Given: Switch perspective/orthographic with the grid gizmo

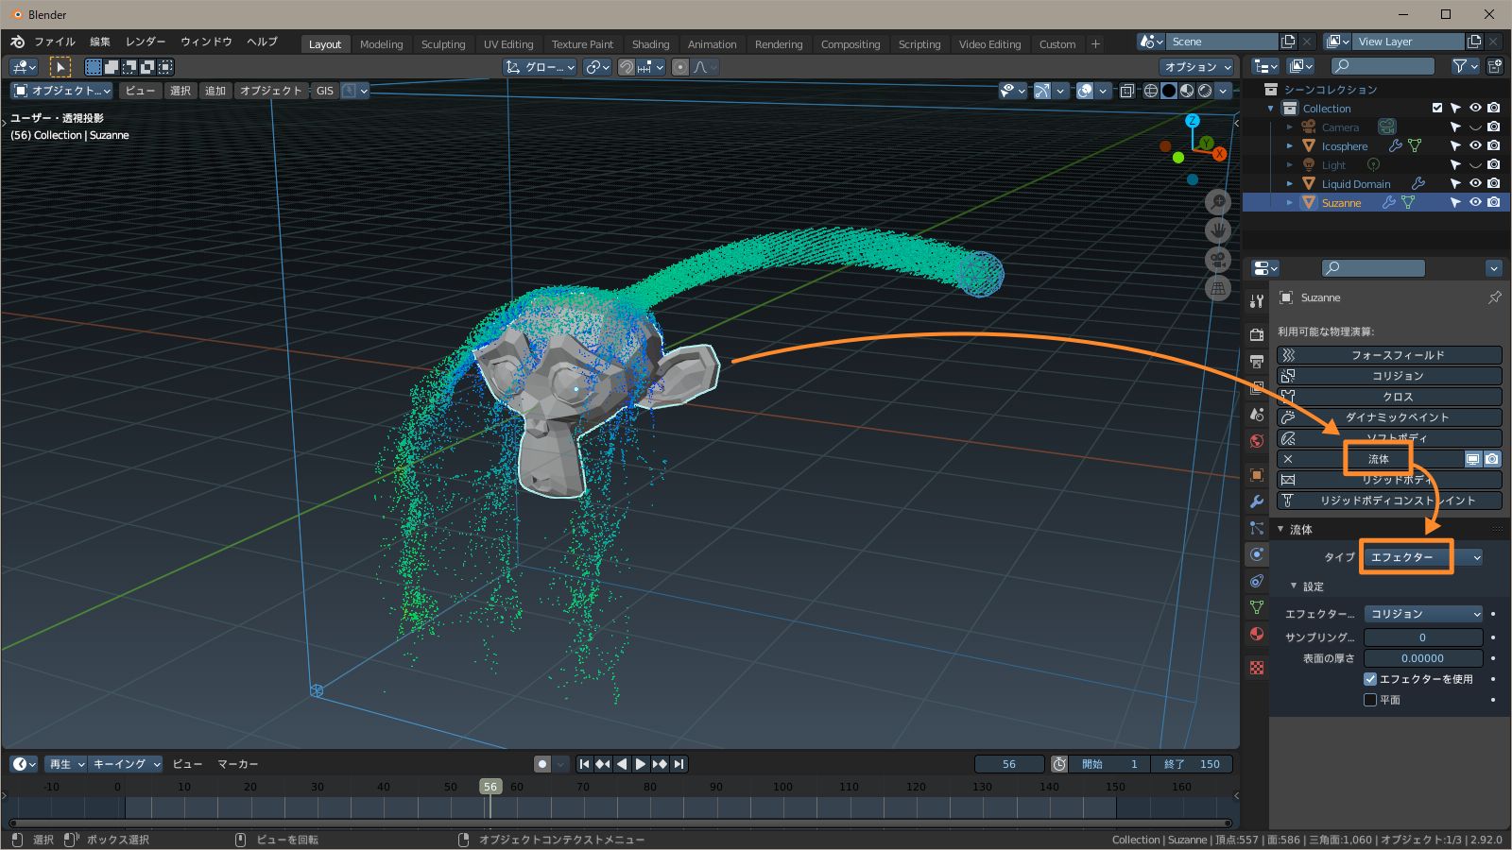Looking at the screenshot, I should [1218, 288].
